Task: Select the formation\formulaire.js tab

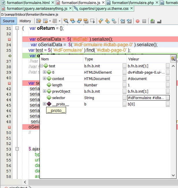Action: point(81,3)
